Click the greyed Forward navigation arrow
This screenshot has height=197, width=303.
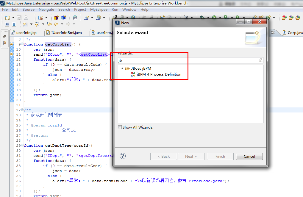tap(68, 24)
